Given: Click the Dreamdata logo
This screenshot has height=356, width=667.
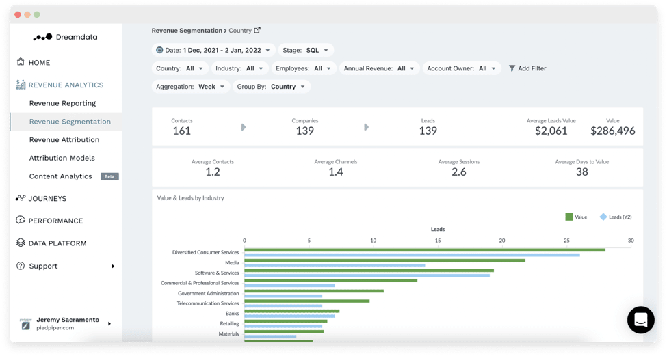Looking at the screenshot, I should (x=65, y=37).
